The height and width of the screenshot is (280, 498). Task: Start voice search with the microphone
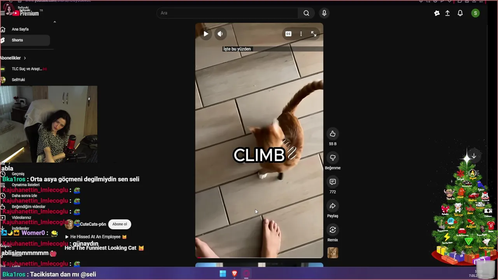point(324,13)
